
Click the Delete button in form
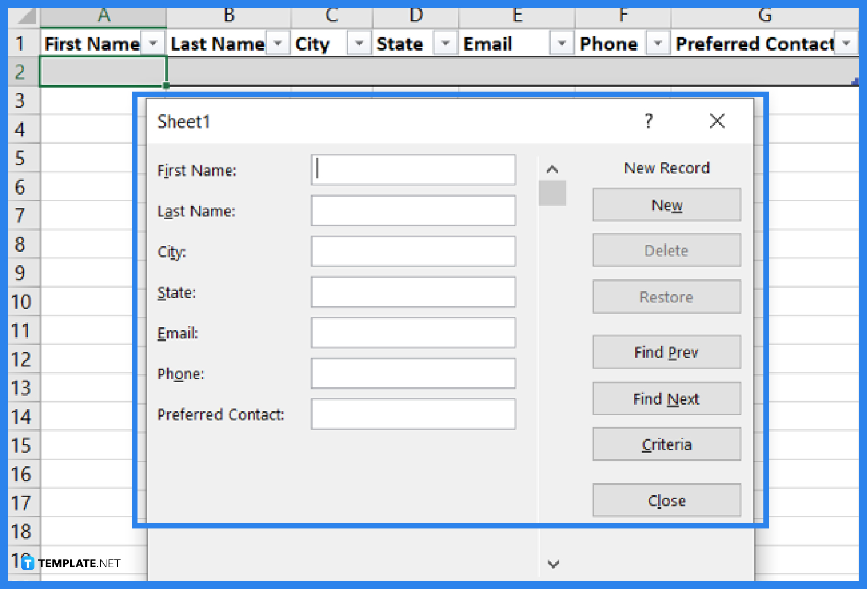click(667, 251)
